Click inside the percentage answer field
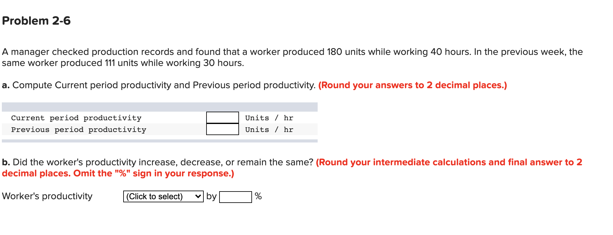 click(x=235, y=197)
